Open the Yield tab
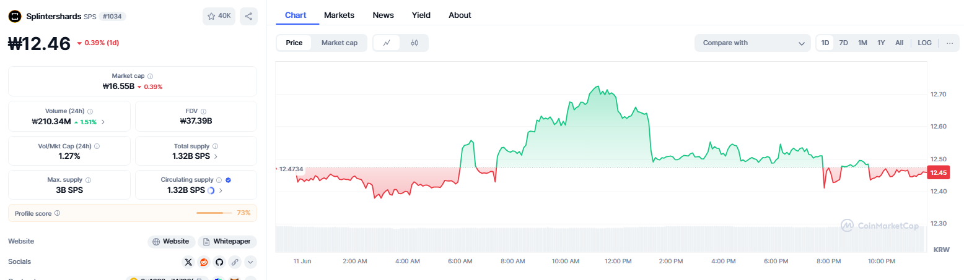Screen dimensions: 964x280 click(x=421, y=15)
